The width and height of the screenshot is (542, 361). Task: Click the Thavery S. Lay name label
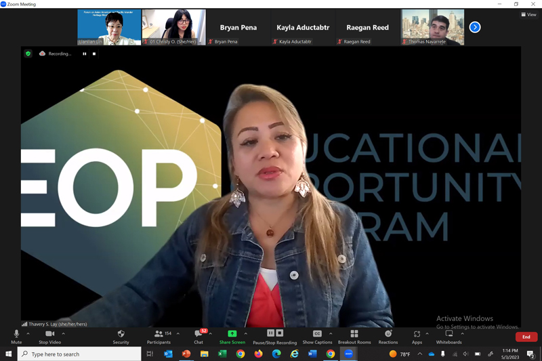[58, 324]
